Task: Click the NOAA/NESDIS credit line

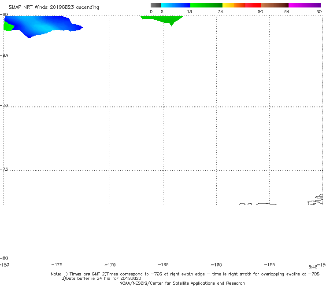Action: click(x=182, y=283)
